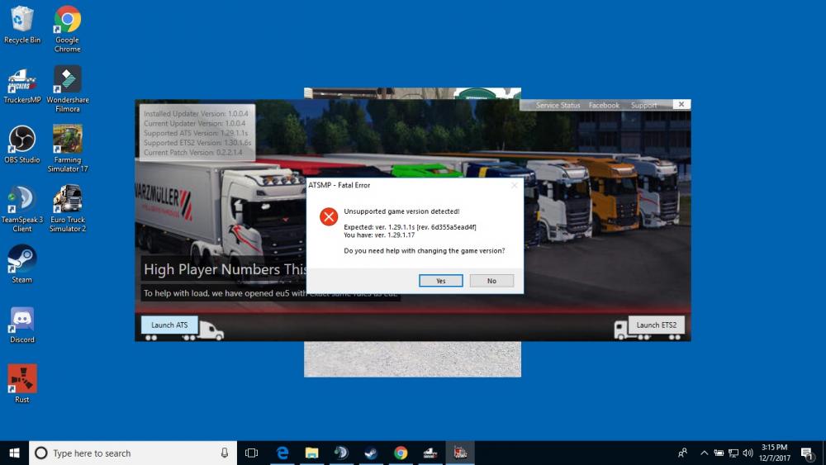
Task: Open the Facebook link in launcher
Action: [x=604, y=106]
